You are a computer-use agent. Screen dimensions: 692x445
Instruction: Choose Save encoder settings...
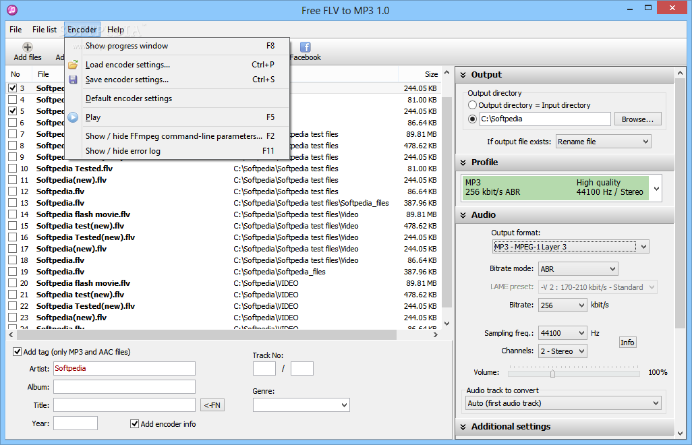point(177,80)
